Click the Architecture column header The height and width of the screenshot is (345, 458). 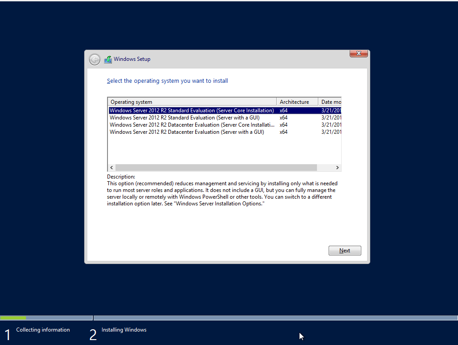(x=297, y=102)
